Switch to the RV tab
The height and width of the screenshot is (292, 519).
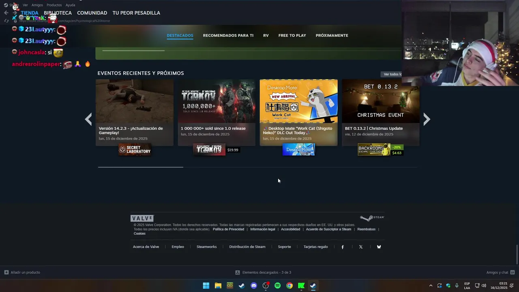[266, 35]
